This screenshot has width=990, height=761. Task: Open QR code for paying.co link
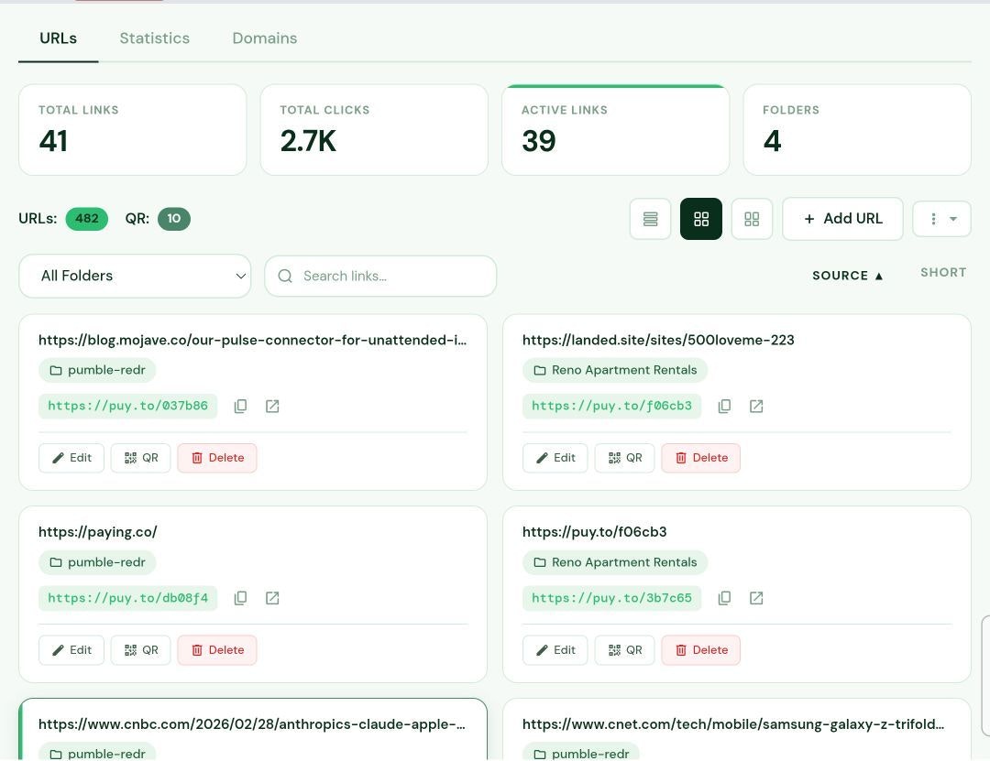141,650
